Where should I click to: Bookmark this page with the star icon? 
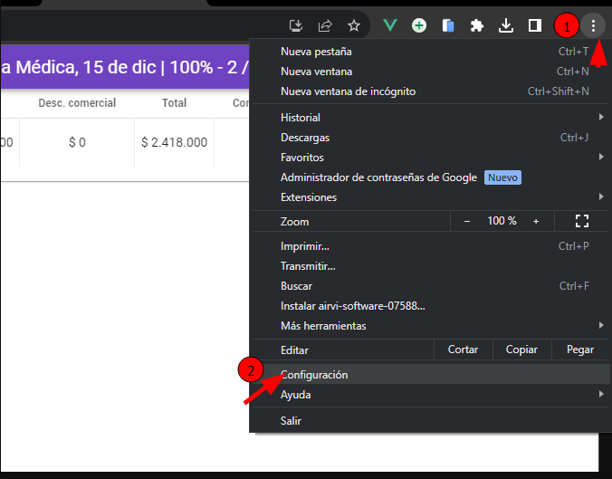tap(354, 25)
